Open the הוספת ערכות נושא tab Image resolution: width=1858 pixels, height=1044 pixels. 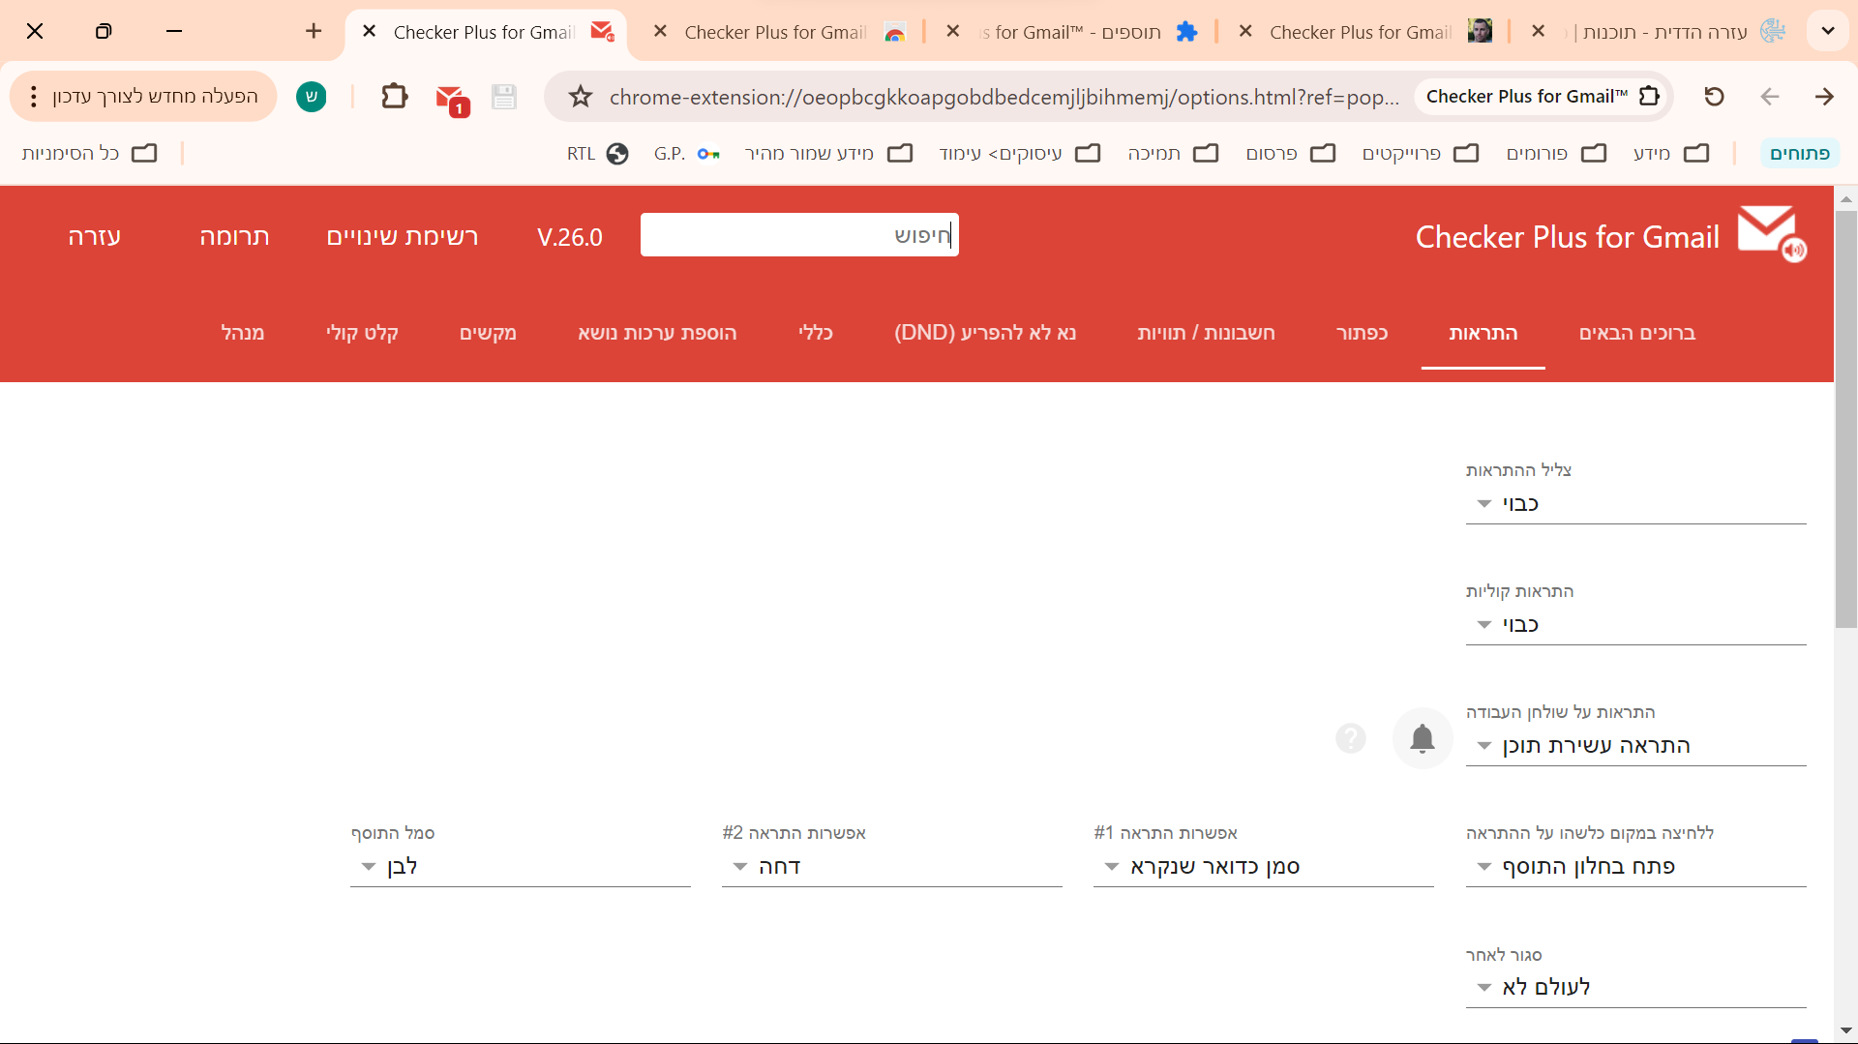[x=657, y=333]
